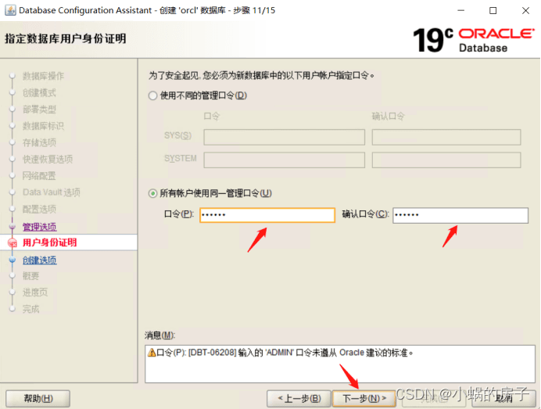The width and height of the screenshot is (541, 409).
Task: Click the 口令(P) password field
Action: coord(267,215)
